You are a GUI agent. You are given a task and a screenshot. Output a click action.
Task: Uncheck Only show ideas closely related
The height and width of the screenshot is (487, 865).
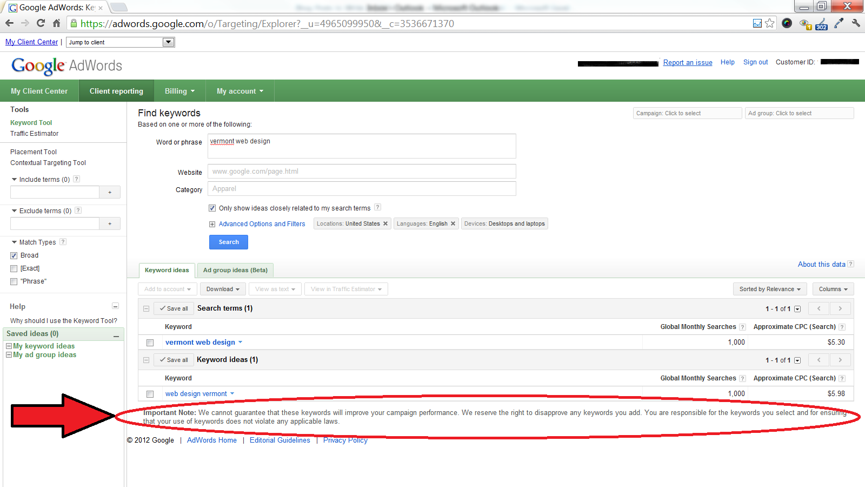click(x=212, y=208)
